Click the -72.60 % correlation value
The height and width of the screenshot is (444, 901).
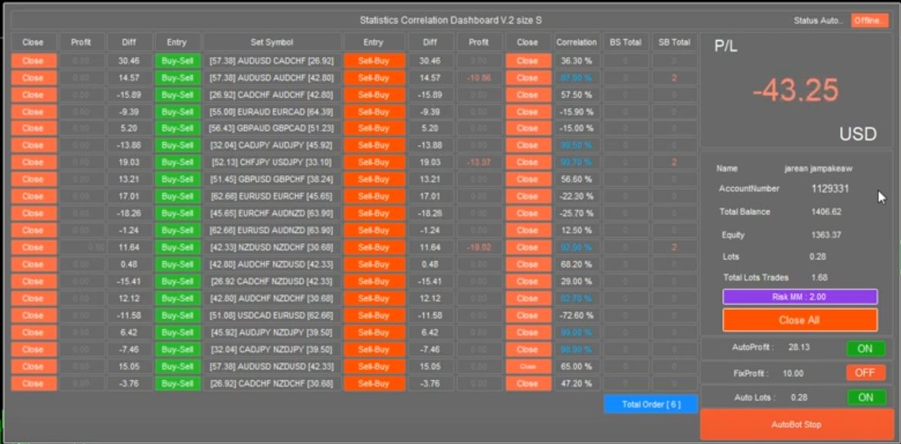click(x=577, y=315)
